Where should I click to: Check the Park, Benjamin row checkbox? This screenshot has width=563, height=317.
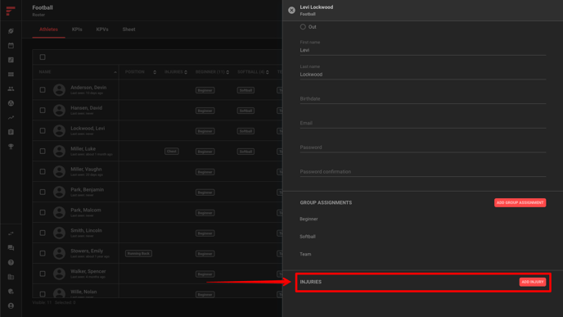coord(43,192)
